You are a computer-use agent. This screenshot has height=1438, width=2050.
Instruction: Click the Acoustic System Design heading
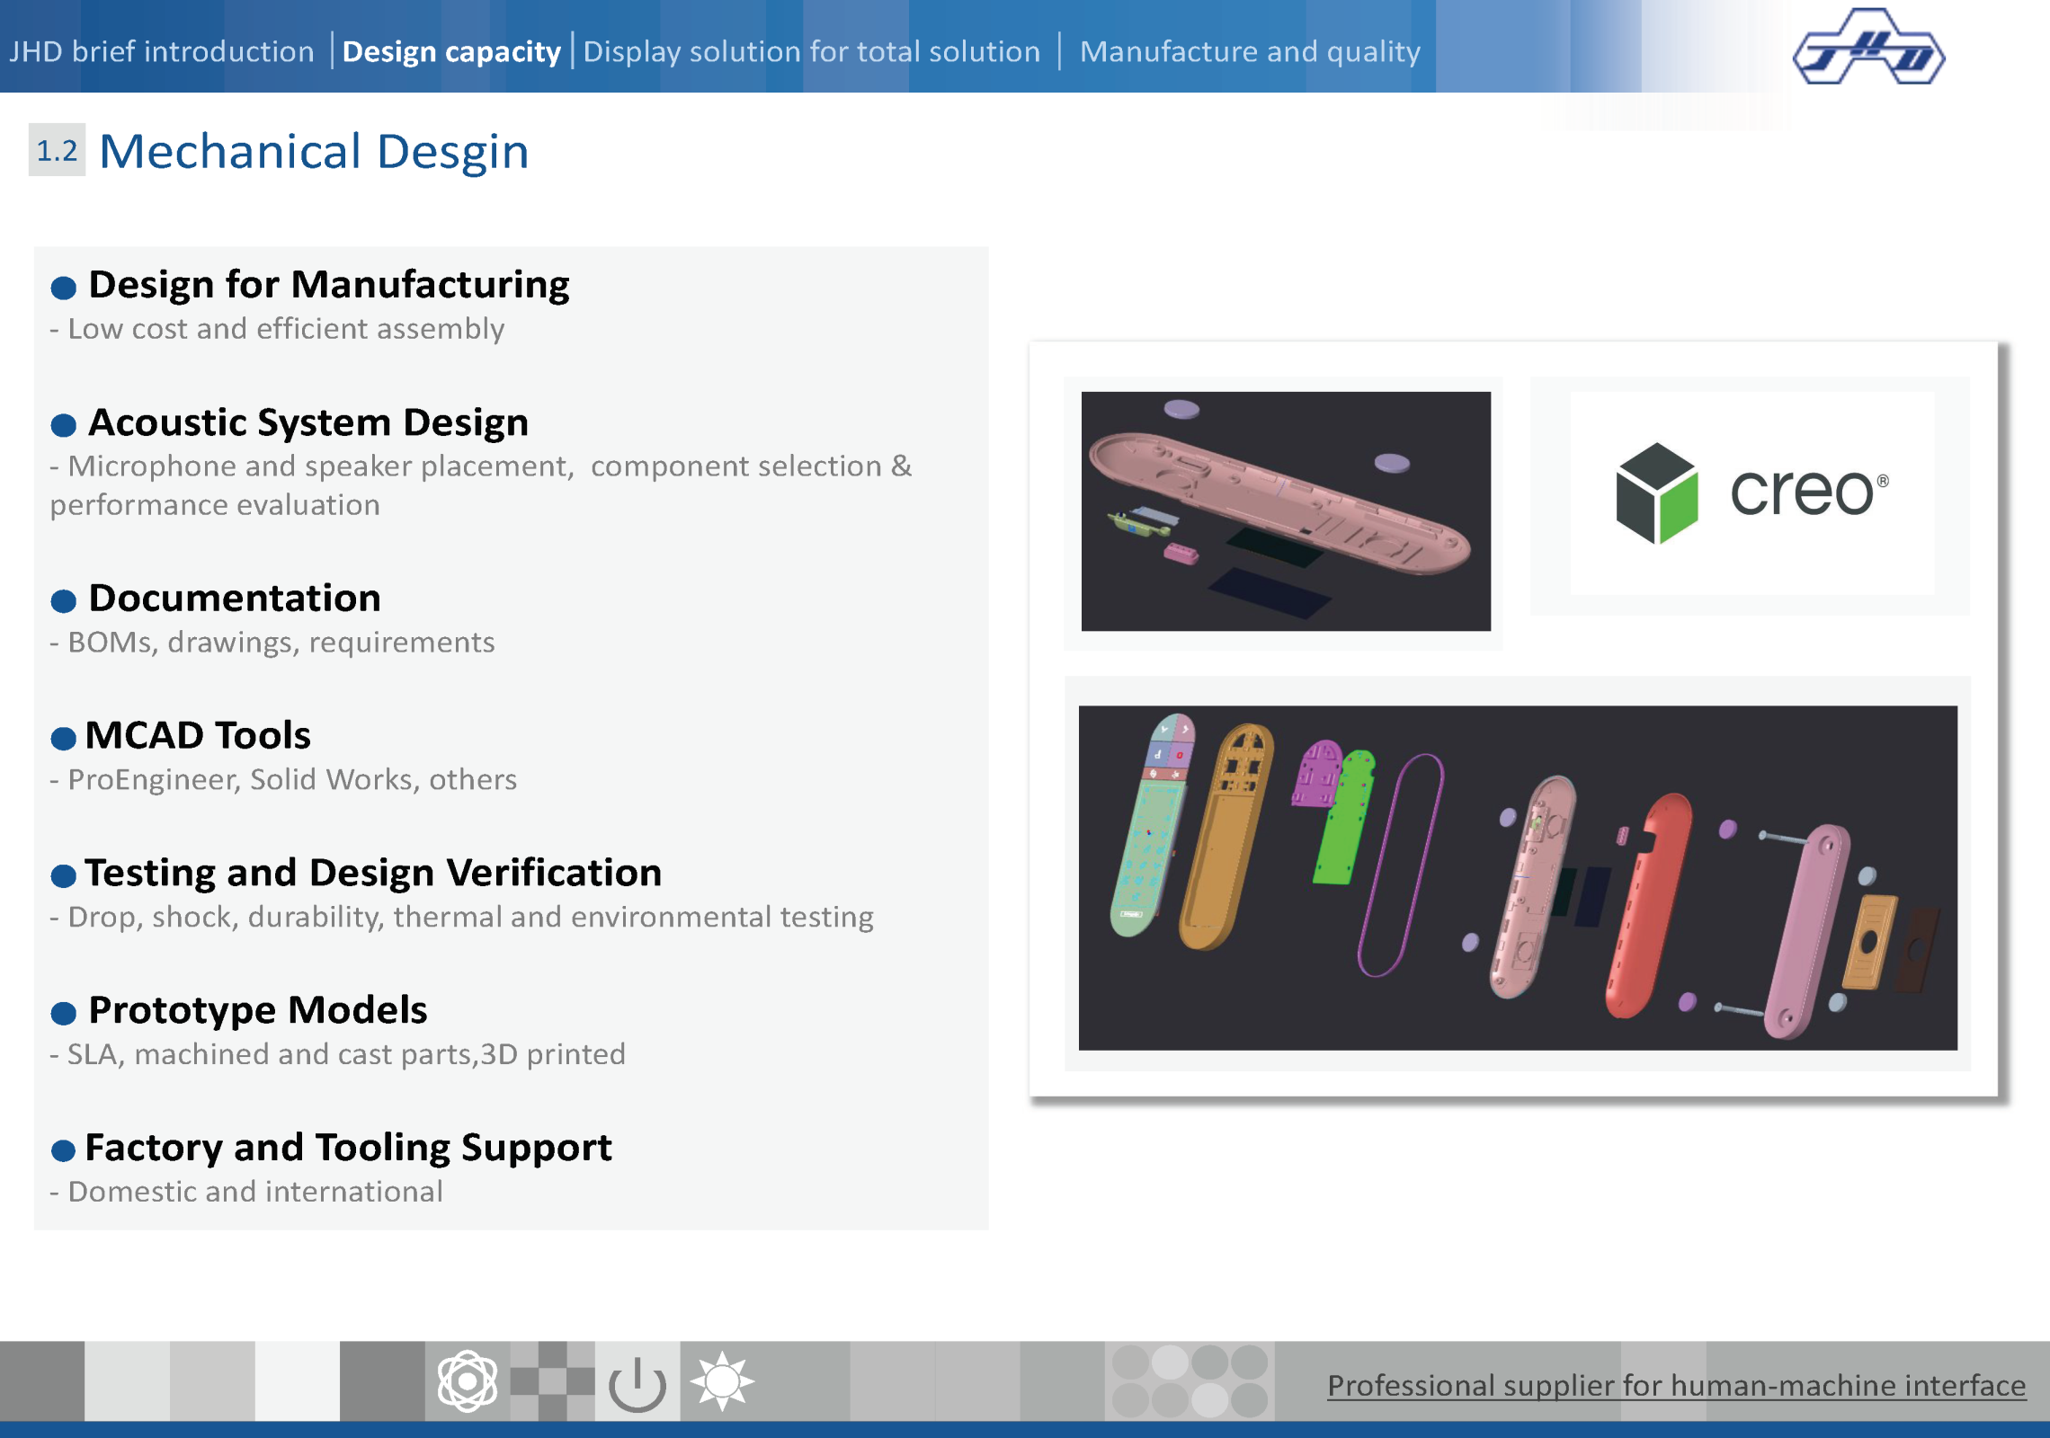click(x=308, y=422)
